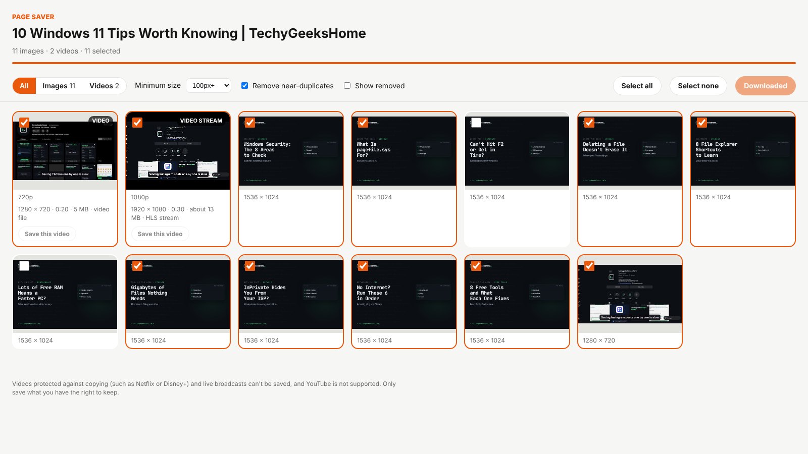Open the Gigabytes of Files Nothing Needs thumbnail
Screen dimensions: 808x454
click(x=178, y=294)
